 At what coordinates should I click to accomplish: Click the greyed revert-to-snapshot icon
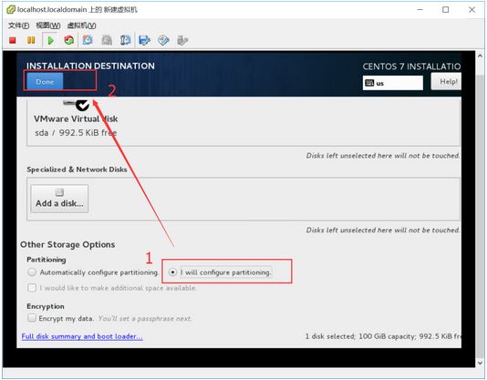[107, 40]
